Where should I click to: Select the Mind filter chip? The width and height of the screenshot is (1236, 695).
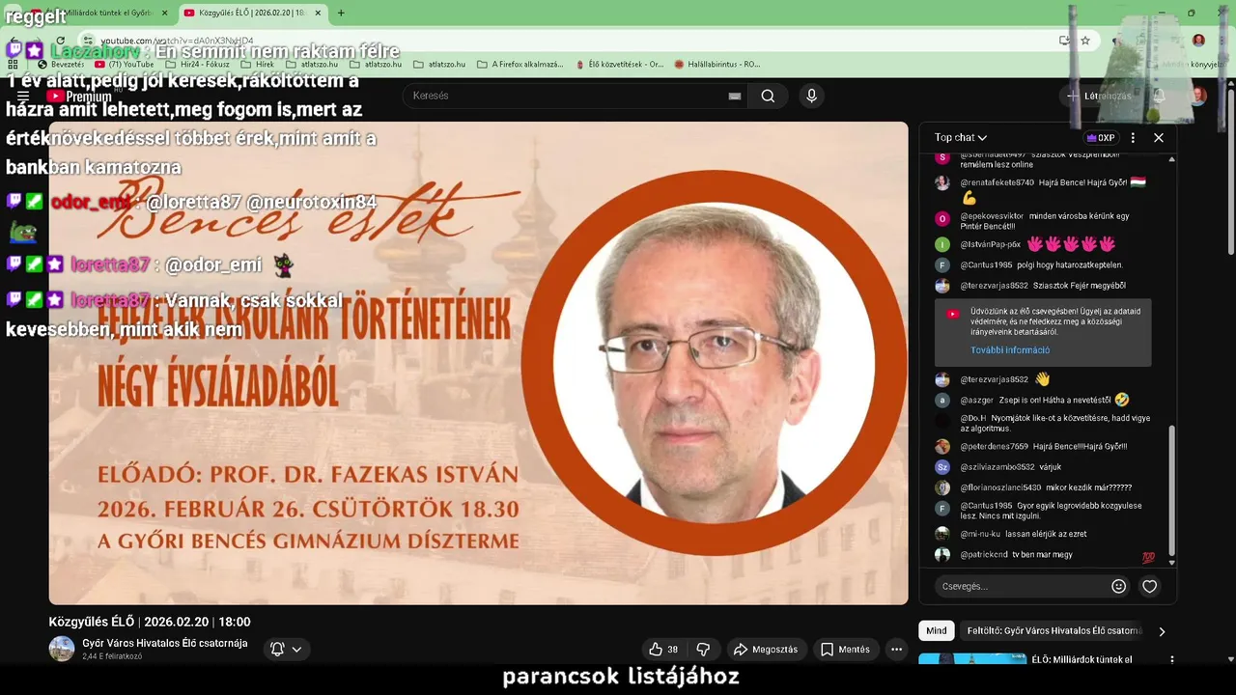tap(937, 630)
